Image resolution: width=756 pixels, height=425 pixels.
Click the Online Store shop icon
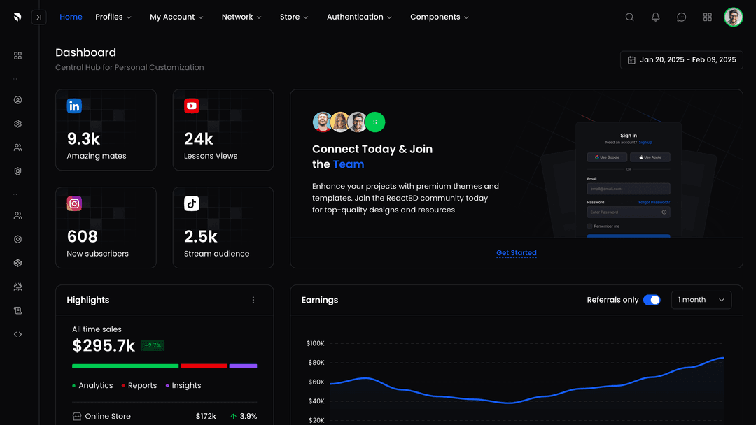pos(77,417)
